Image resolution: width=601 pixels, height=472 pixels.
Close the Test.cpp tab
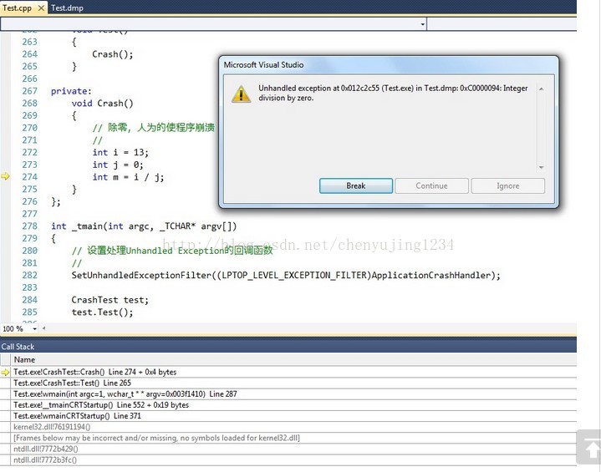41,8
